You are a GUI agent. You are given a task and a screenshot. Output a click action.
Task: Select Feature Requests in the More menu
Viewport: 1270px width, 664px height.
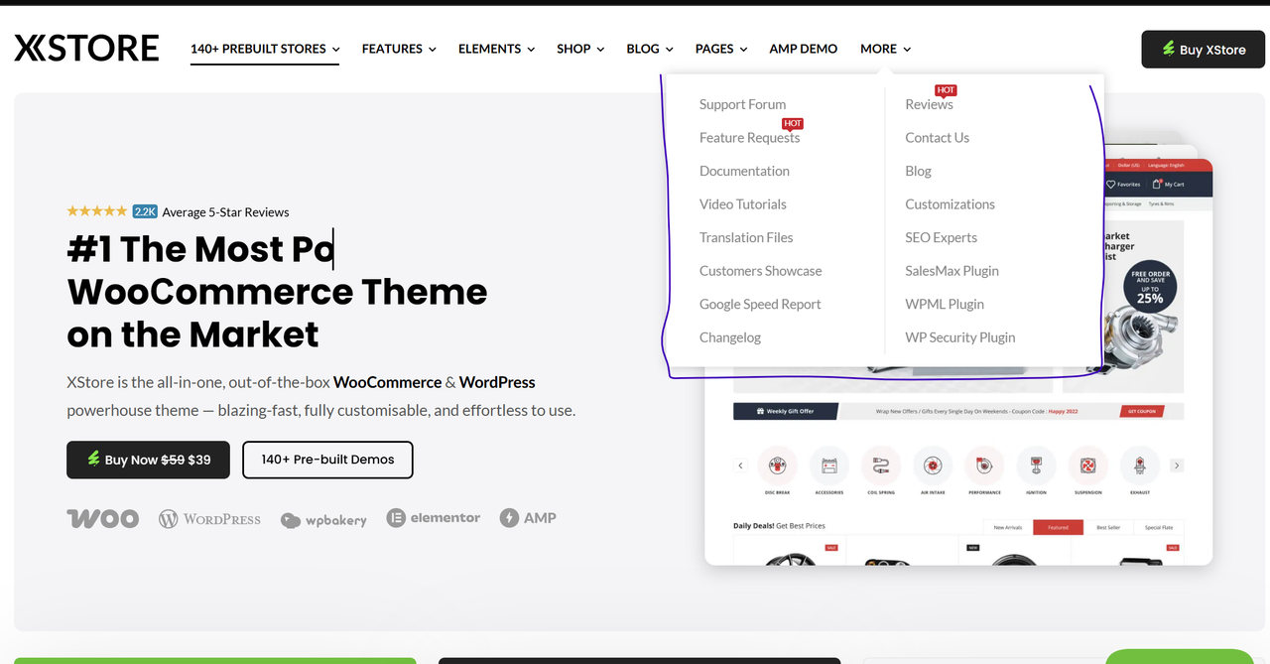pos(749,138)
